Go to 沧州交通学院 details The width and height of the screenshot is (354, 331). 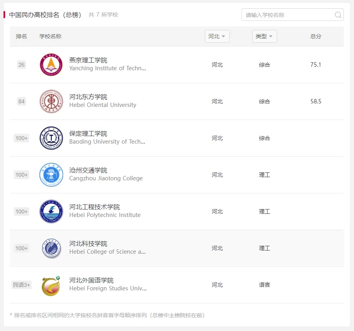tap(88, 170)
